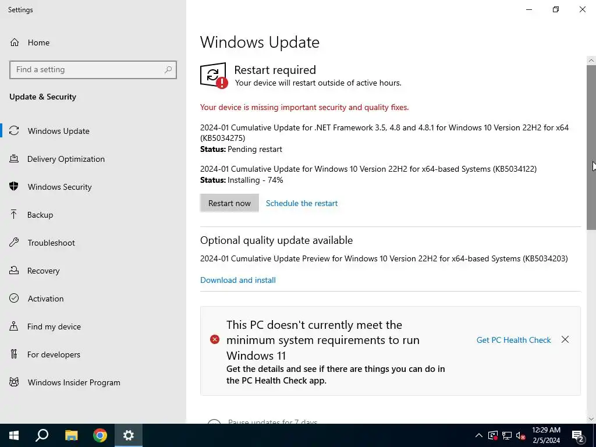
Task: Click the Restart required status icon
Action: pos(214,76)
